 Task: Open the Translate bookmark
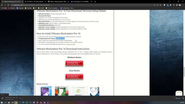20,8
